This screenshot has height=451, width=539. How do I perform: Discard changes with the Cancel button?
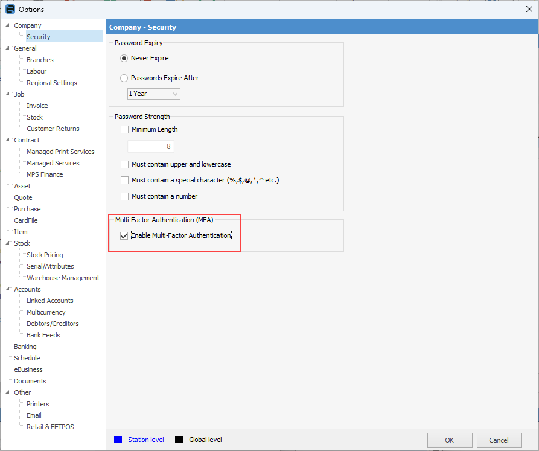pos(499,440)
